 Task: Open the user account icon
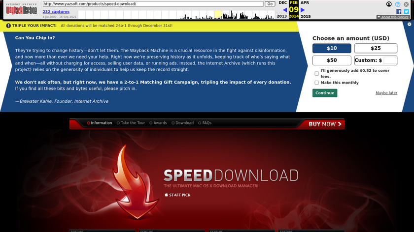tap(389, 4)
